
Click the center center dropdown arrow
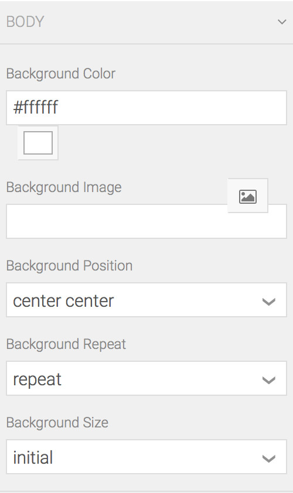(x=269, y=302)
